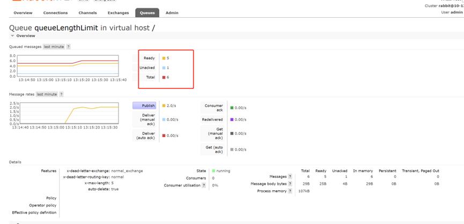Click the yellow Ready color swatch
464x224 pixels.
pos(164,58)
